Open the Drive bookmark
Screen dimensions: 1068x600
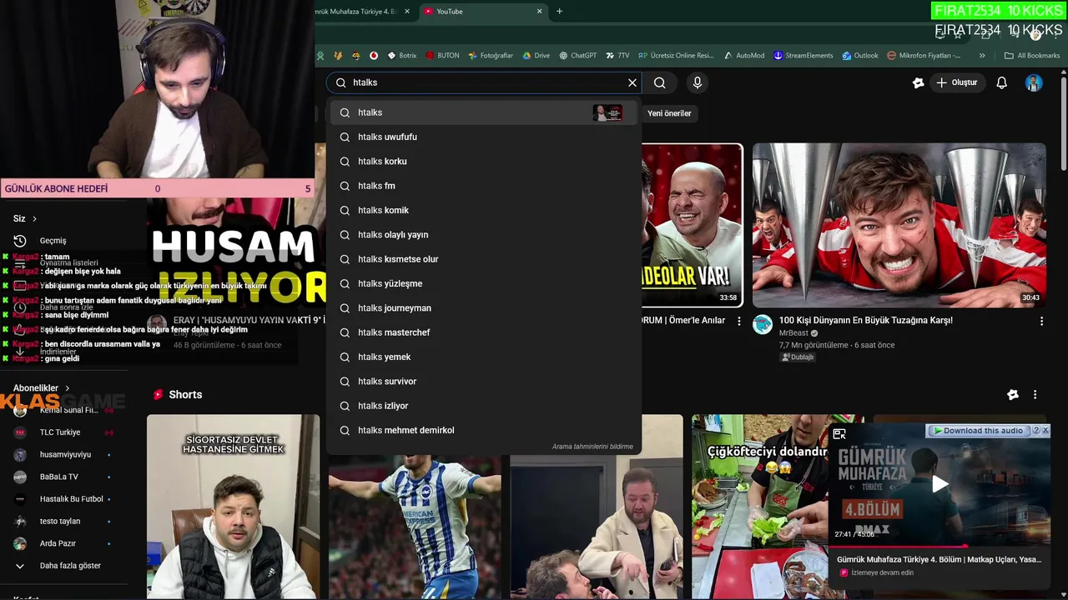pos(536,56)
